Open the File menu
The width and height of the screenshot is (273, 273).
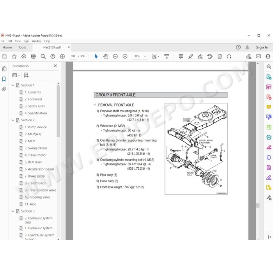(x=3, y=41)
